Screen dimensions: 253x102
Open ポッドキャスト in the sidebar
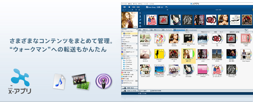125,41
